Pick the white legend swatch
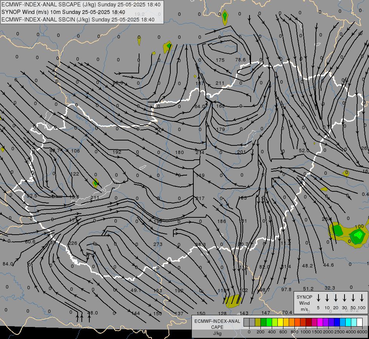Screen dimensions: 369x339 (x=359, y=322)
